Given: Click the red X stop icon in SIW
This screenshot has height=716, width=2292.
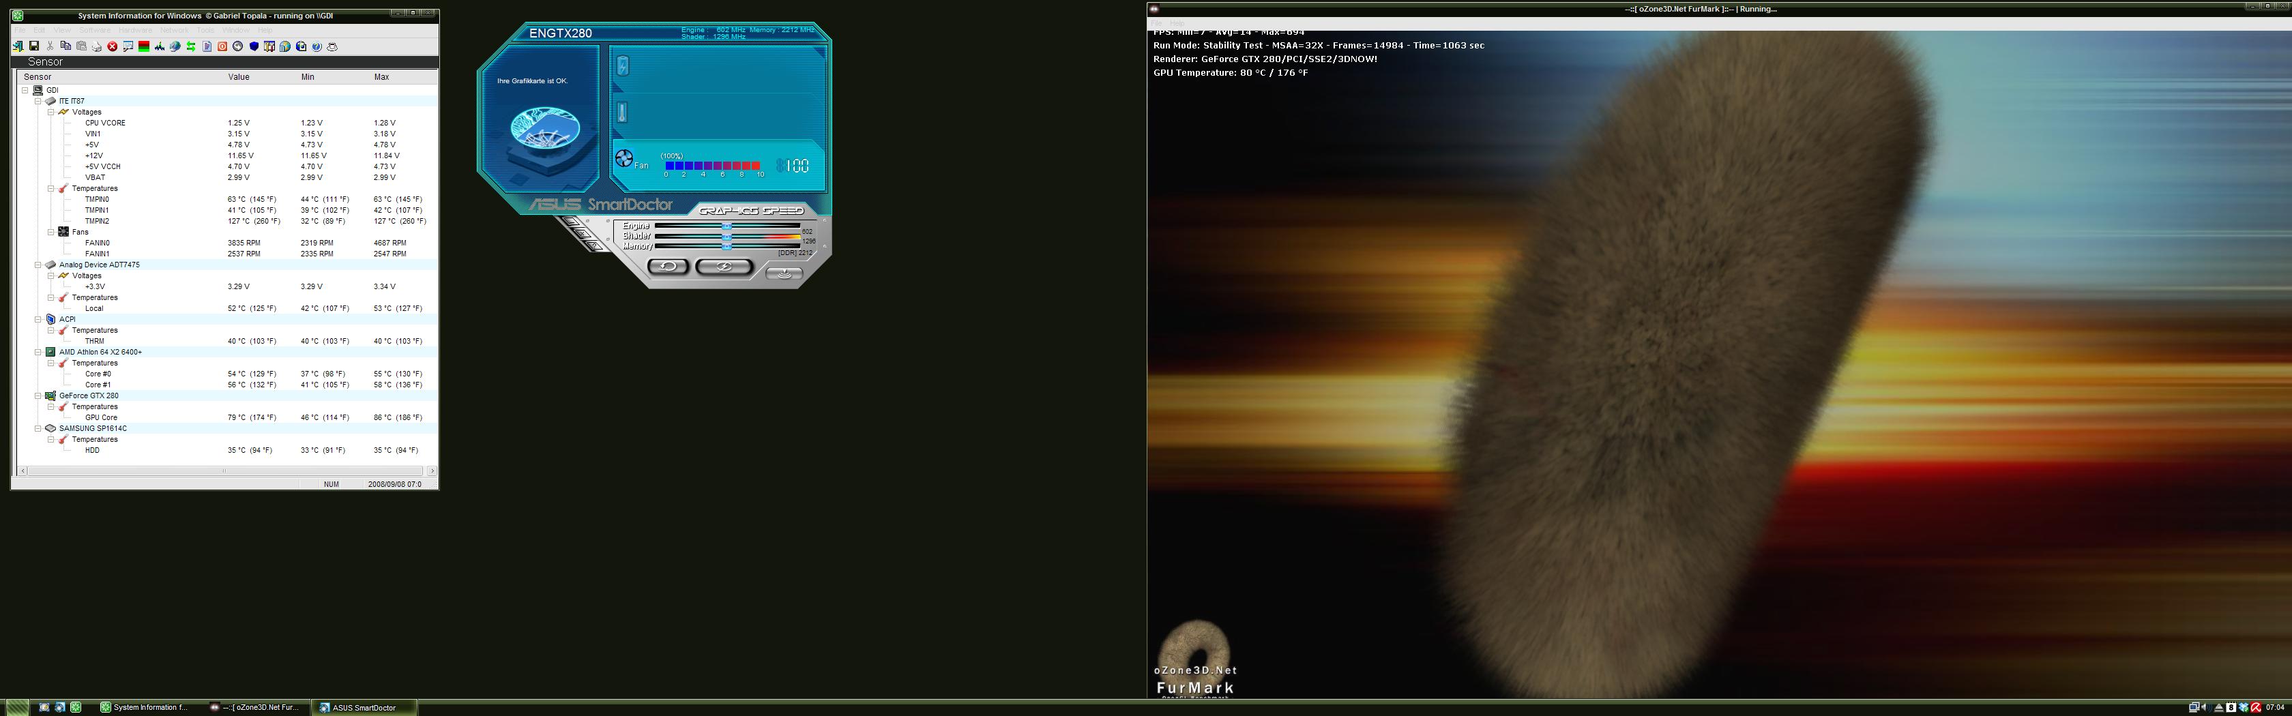Looking at the screenshot, I should 112,46.
